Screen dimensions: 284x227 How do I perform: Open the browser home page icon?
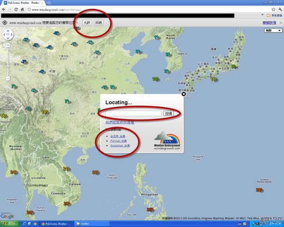point(22,9)
